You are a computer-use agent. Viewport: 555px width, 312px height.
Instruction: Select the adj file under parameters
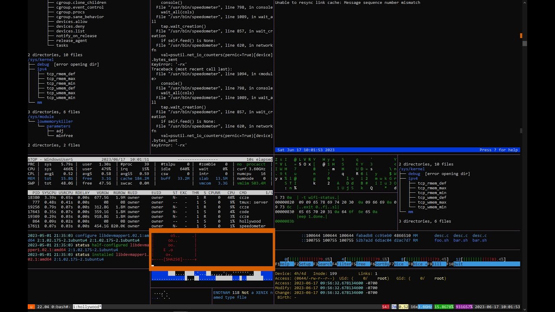click(60, 131)
